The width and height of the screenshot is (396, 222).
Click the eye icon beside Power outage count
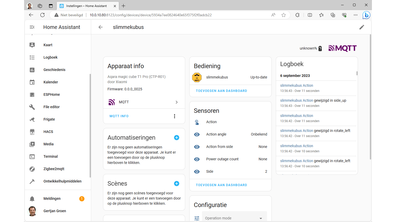197,159
